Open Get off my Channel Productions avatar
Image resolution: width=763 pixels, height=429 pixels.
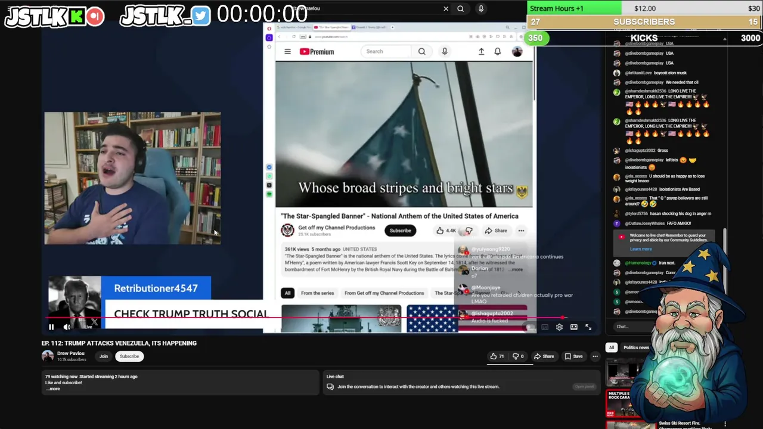287,230
